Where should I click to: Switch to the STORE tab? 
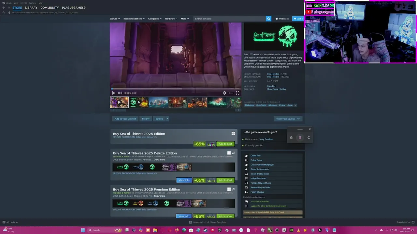tap(17, 8)
